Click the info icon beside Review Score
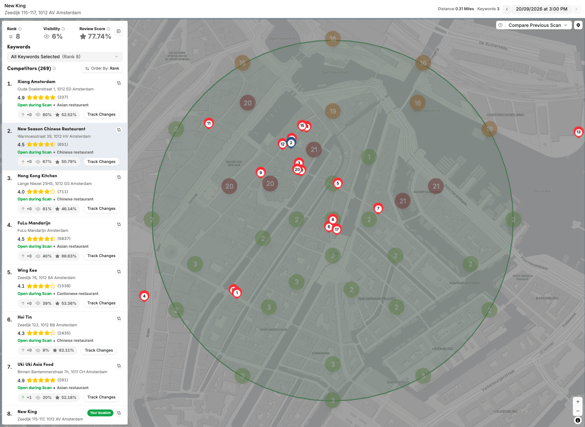 click(x=109, y=29)
